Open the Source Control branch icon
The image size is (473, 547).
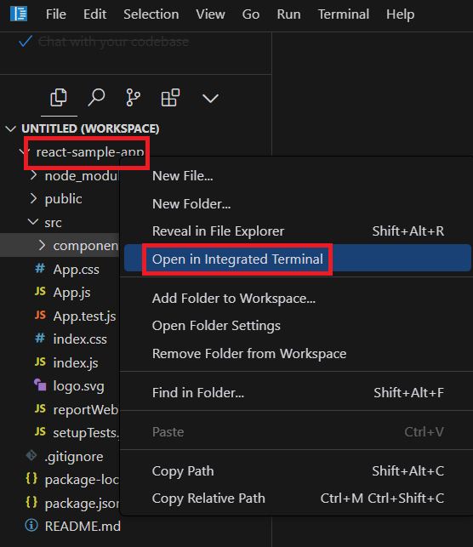tap(133, 97)
